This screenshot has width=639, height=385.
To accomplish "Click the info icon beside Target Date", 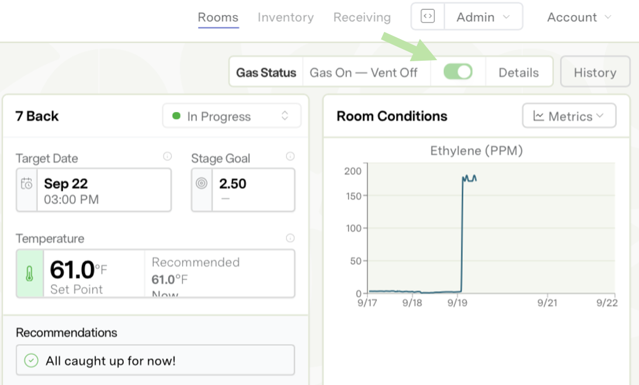I will [x=167, y=156].
